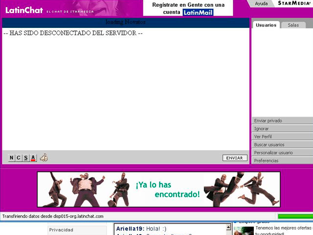The image size is (313, 235).
Task: Click the LatinMail registration banner
Action: pos(188,8)
